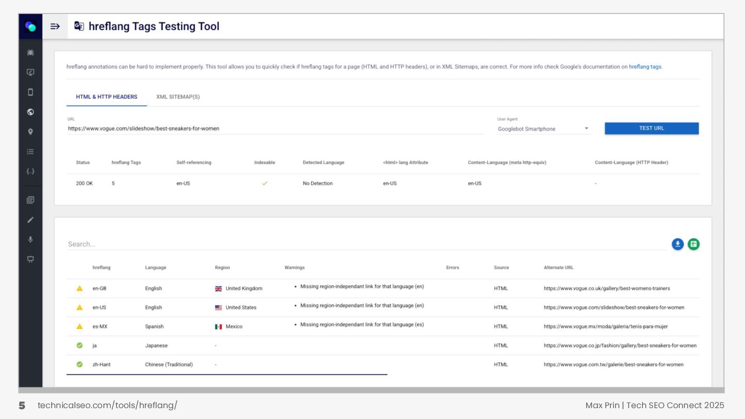Toggle the sidebar with the menu arrow icon

(x=55, y=26)
